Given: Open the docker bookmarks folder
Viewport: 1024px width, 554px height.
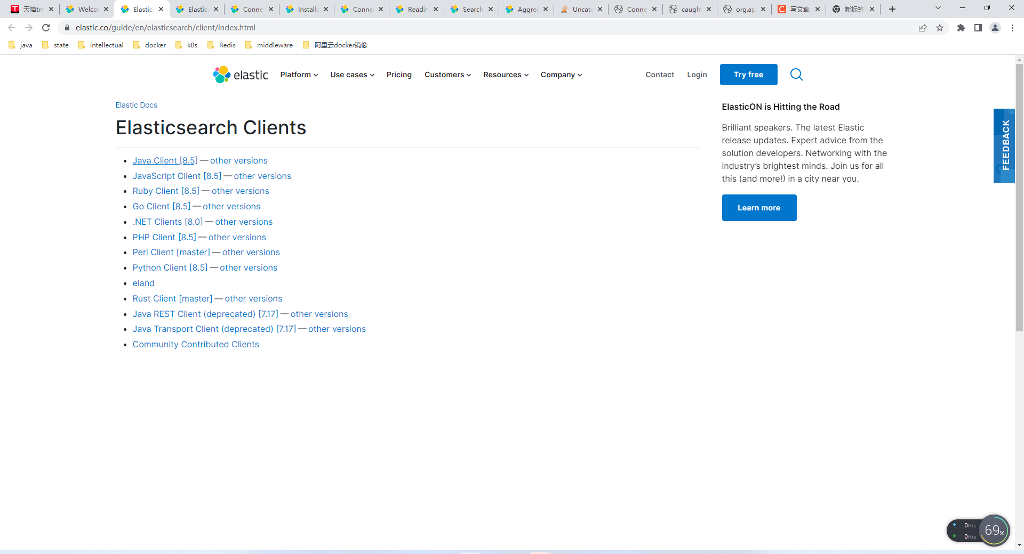Looking at the screenshot, I should [x=150, y=45].
